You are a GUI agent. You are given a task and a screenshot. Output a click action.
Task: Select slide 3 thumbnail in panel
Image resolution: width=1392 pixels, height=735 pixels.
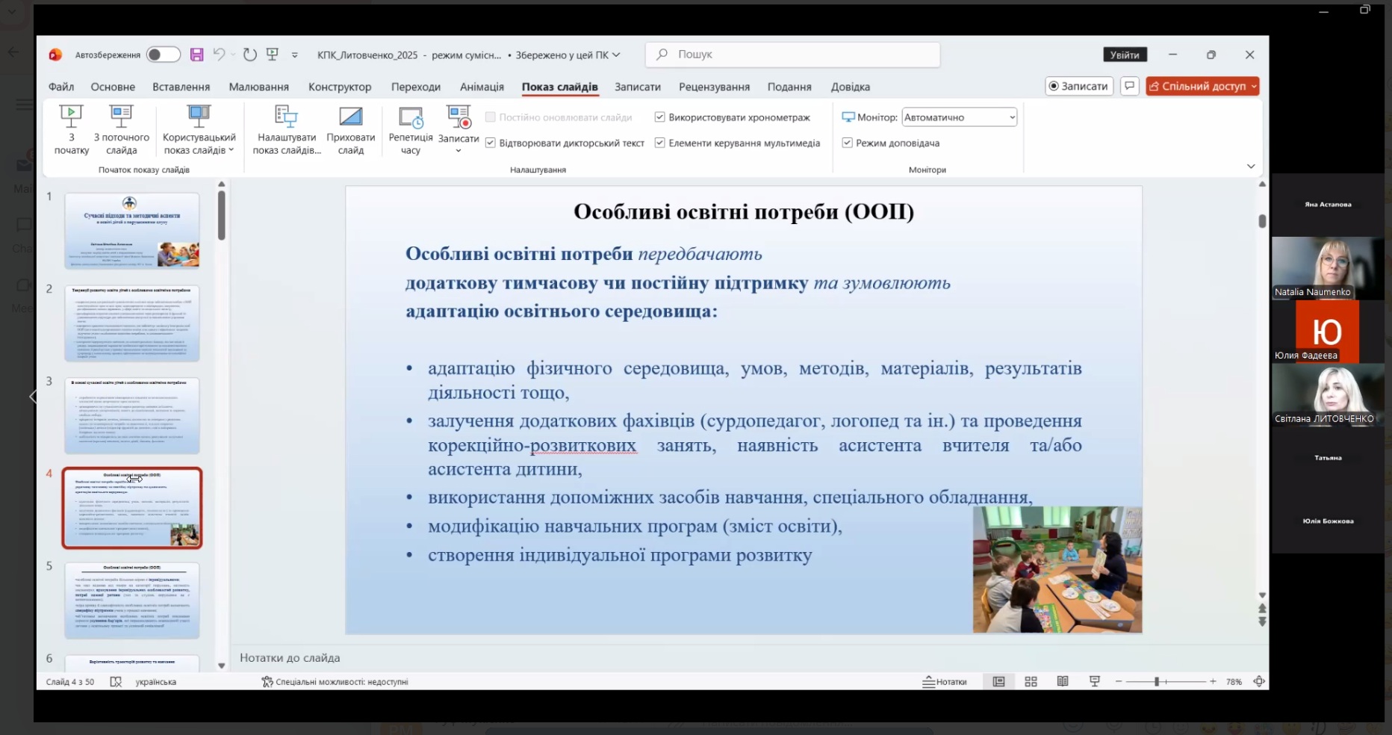pyautogui.click(x=132, y=415)
